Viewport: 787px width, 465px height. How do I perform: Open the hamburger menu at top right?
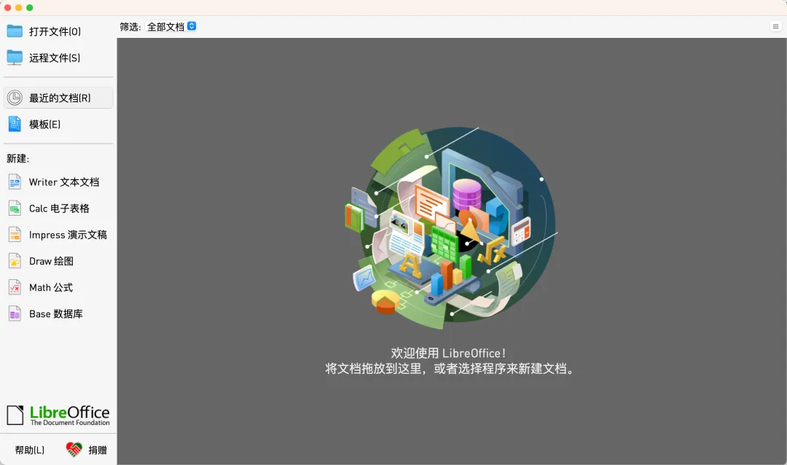(775, 27)
